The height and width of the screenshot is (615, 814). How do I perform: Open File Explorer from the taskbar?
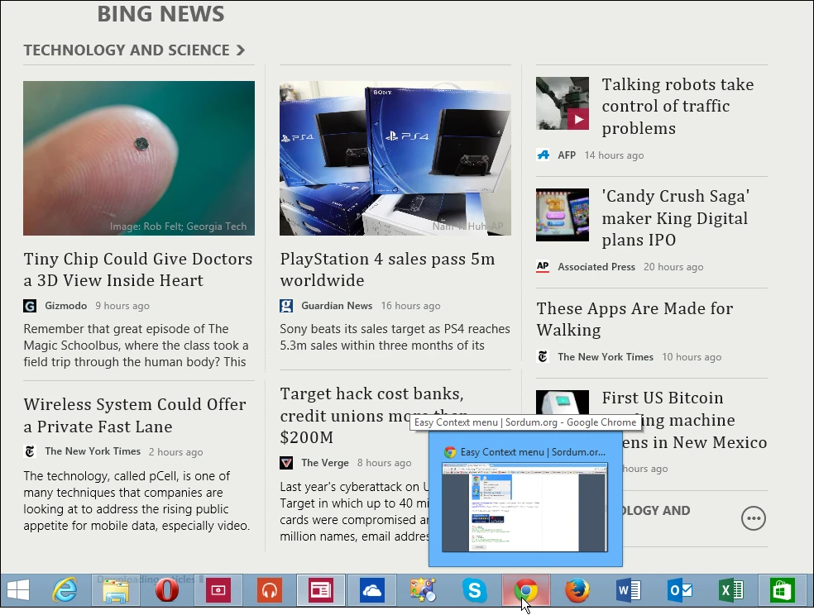(x=115, y=590)
